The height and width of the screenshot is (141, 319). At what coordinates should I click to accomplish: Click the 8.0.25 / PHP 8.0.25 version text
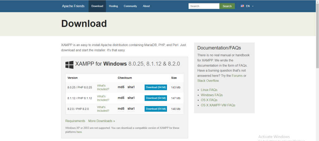(x=80, y=87)
